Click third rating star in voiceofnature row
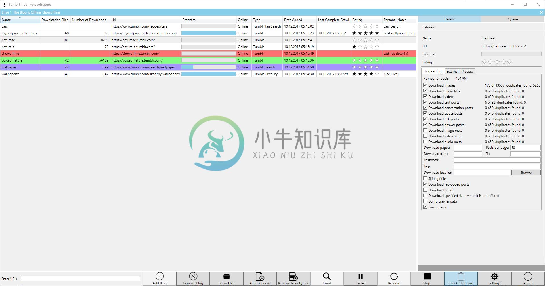 [366, 60]
